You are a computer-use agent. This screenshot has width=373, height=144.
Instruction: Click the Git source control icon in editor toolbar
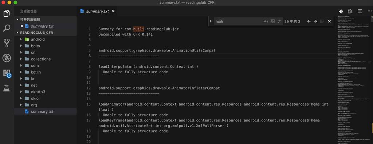coord(341,11)
